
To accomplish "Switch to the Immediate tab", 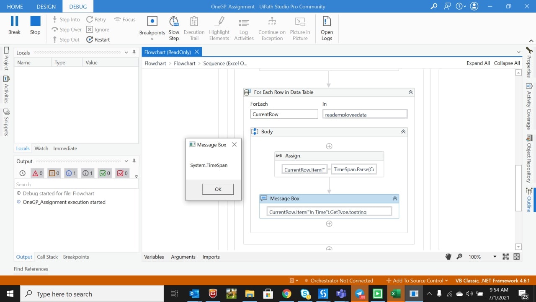I will tap(65, 148).
